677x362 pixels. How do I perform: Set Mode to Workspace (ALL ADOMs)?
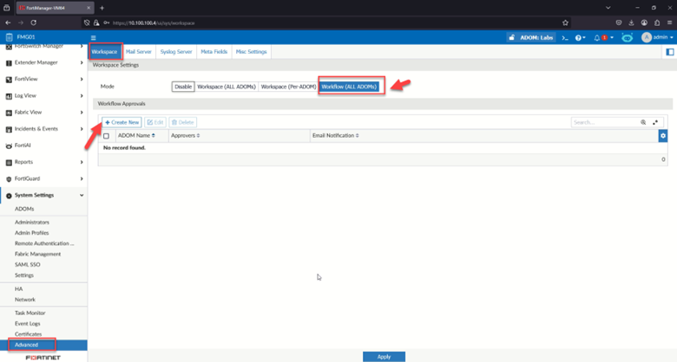(x=227, y=87)
